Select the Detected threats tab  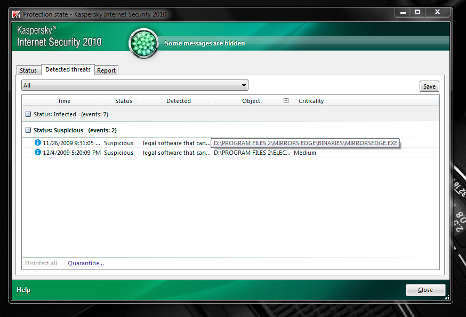tap(68, 69)
